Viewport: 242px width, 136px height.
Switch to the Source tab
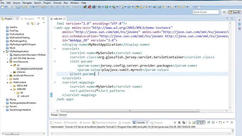coord(63,115)
